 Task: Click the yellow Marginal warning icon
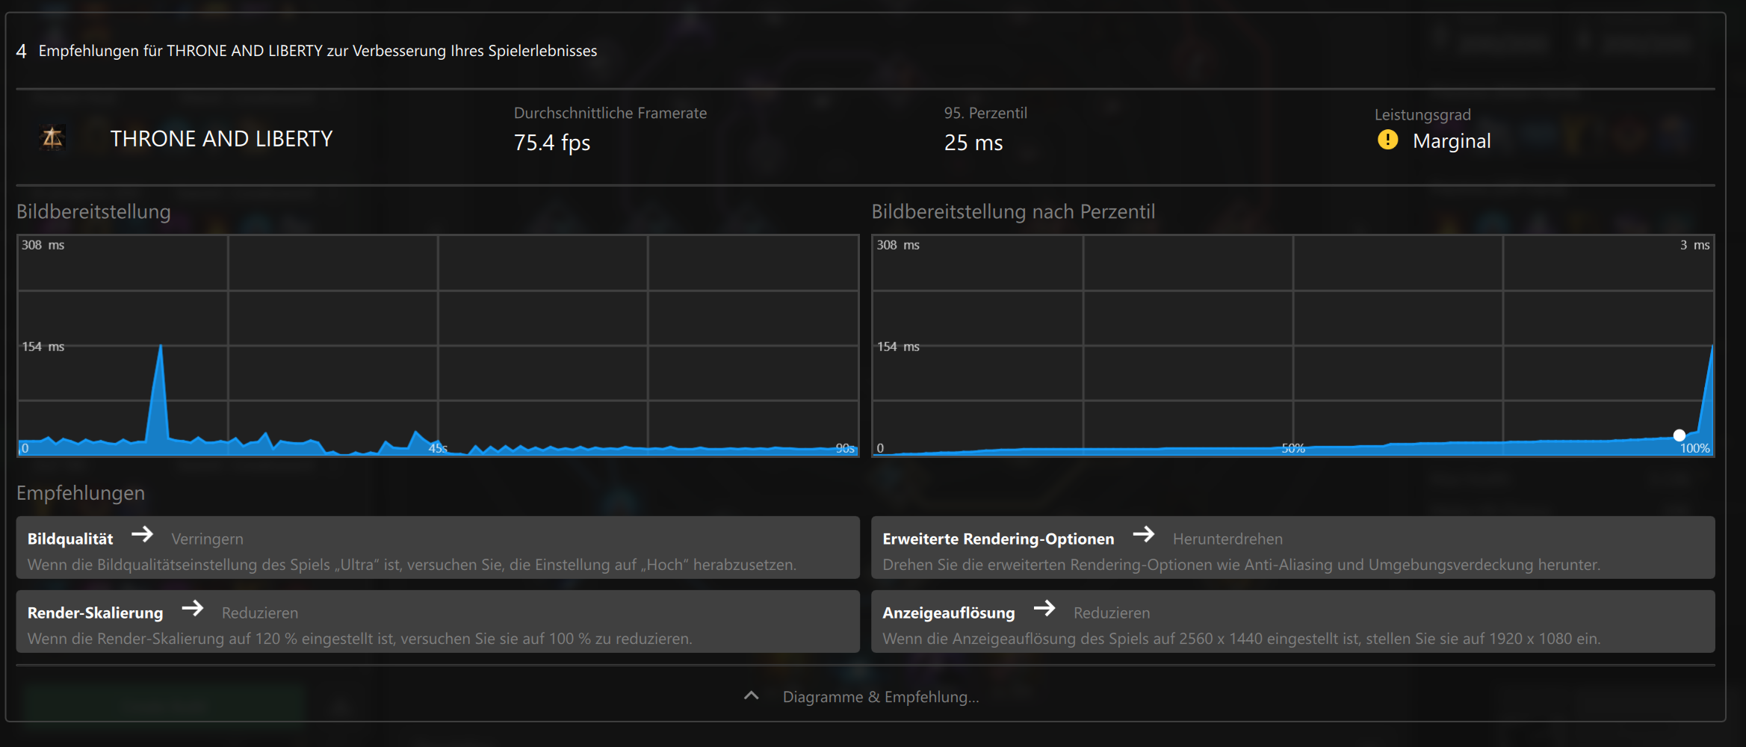[1387, 140]
